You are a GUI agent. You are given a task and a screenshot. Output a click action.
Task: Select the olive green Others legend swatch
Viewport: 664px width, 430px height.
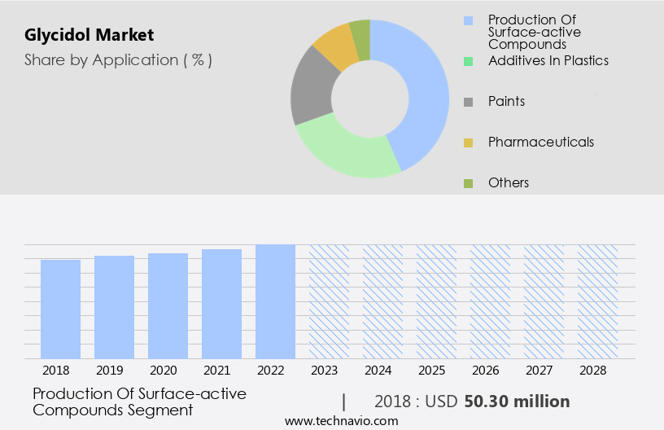coord(467,183)
